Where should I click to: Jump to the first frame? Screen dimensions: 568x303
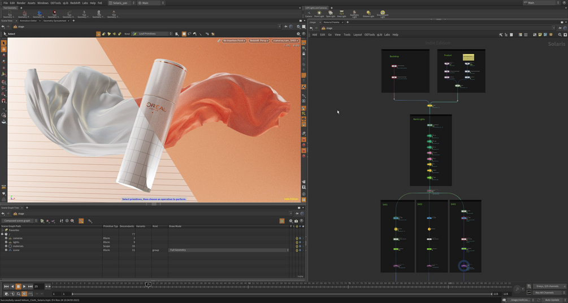point(6,287)
